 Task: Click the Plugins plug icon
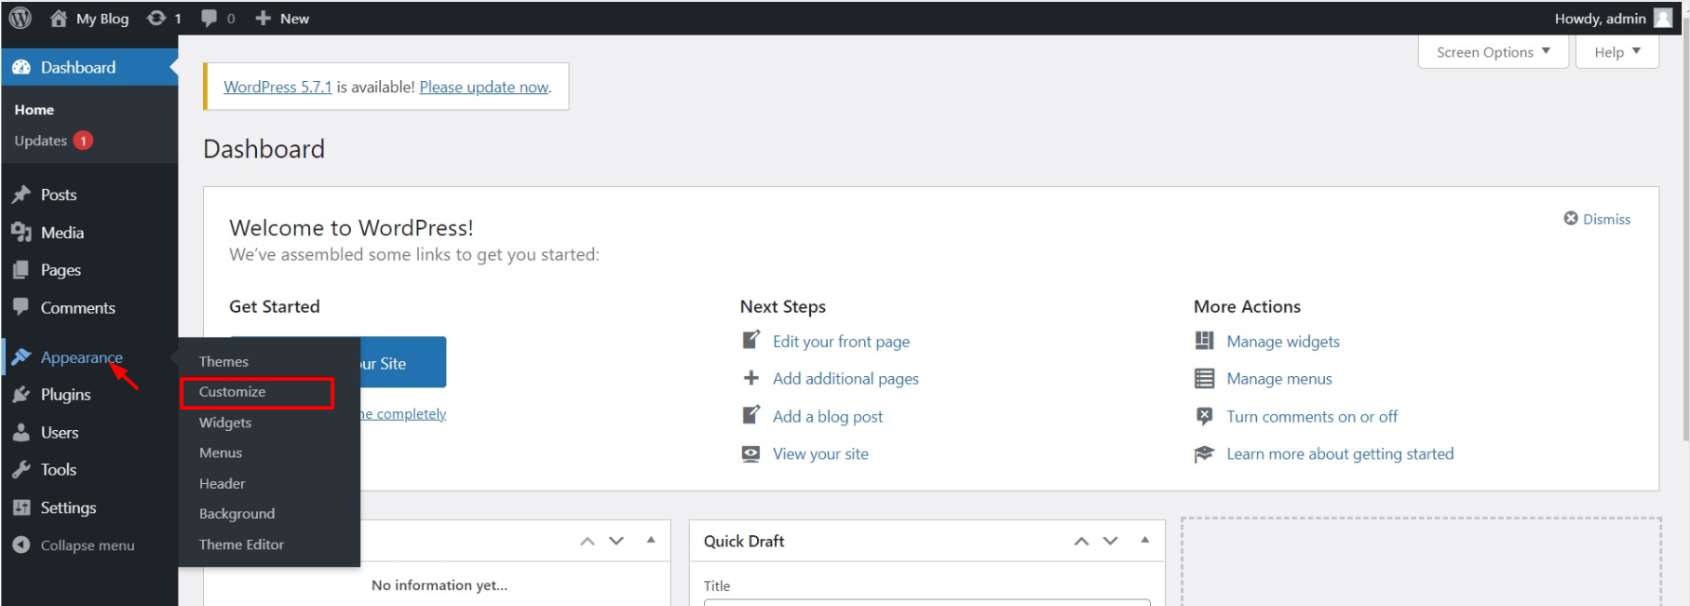click(21, 395)
